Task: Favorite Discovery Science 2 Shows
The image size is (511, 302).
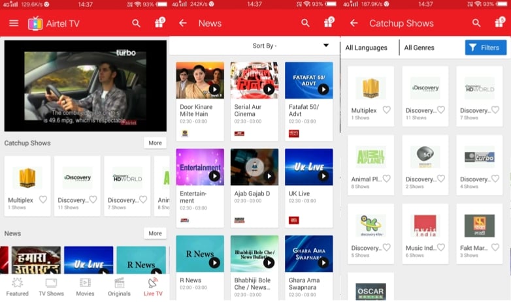Action: [x=441, y=178]
